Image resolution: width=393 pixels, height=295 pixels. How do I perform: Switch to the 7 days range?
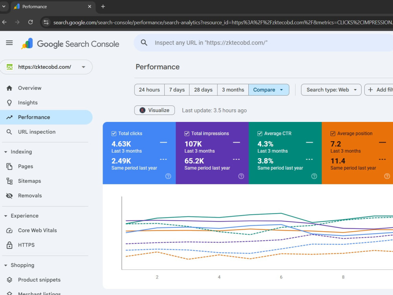177,90
